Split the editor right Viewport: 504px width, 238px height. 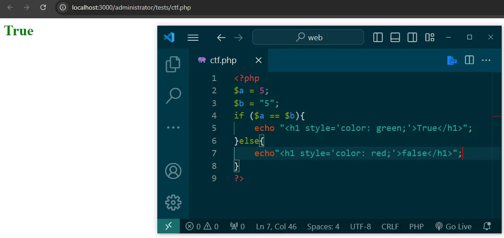[469, 60]
